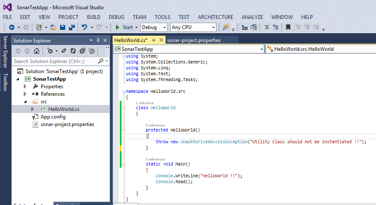Select the Solution 'SonarTestApp' root node
This screenshot has height=205, width=376.
point(64,71)
